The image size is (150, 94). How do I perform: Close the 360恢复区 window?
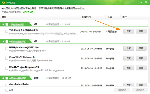click(x=146, y=2)
